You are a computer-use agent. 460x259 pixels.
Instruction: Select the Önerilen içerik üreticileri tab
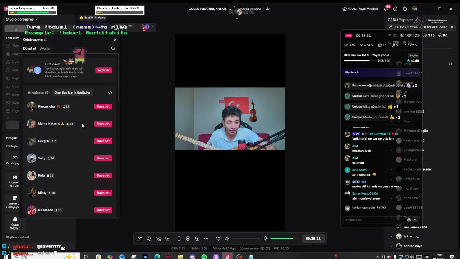click(x=73, y=92)
